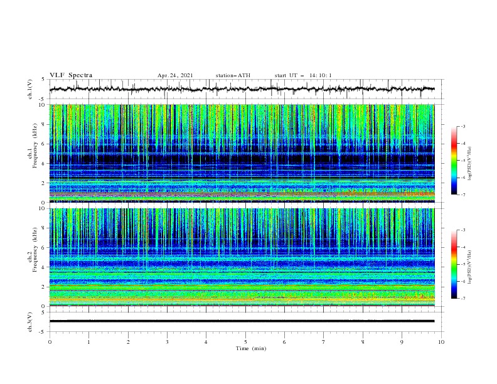497x384 pixels.
Task: Click the 'ch.1(V)' waveform axis label
Action: (30, 89)
